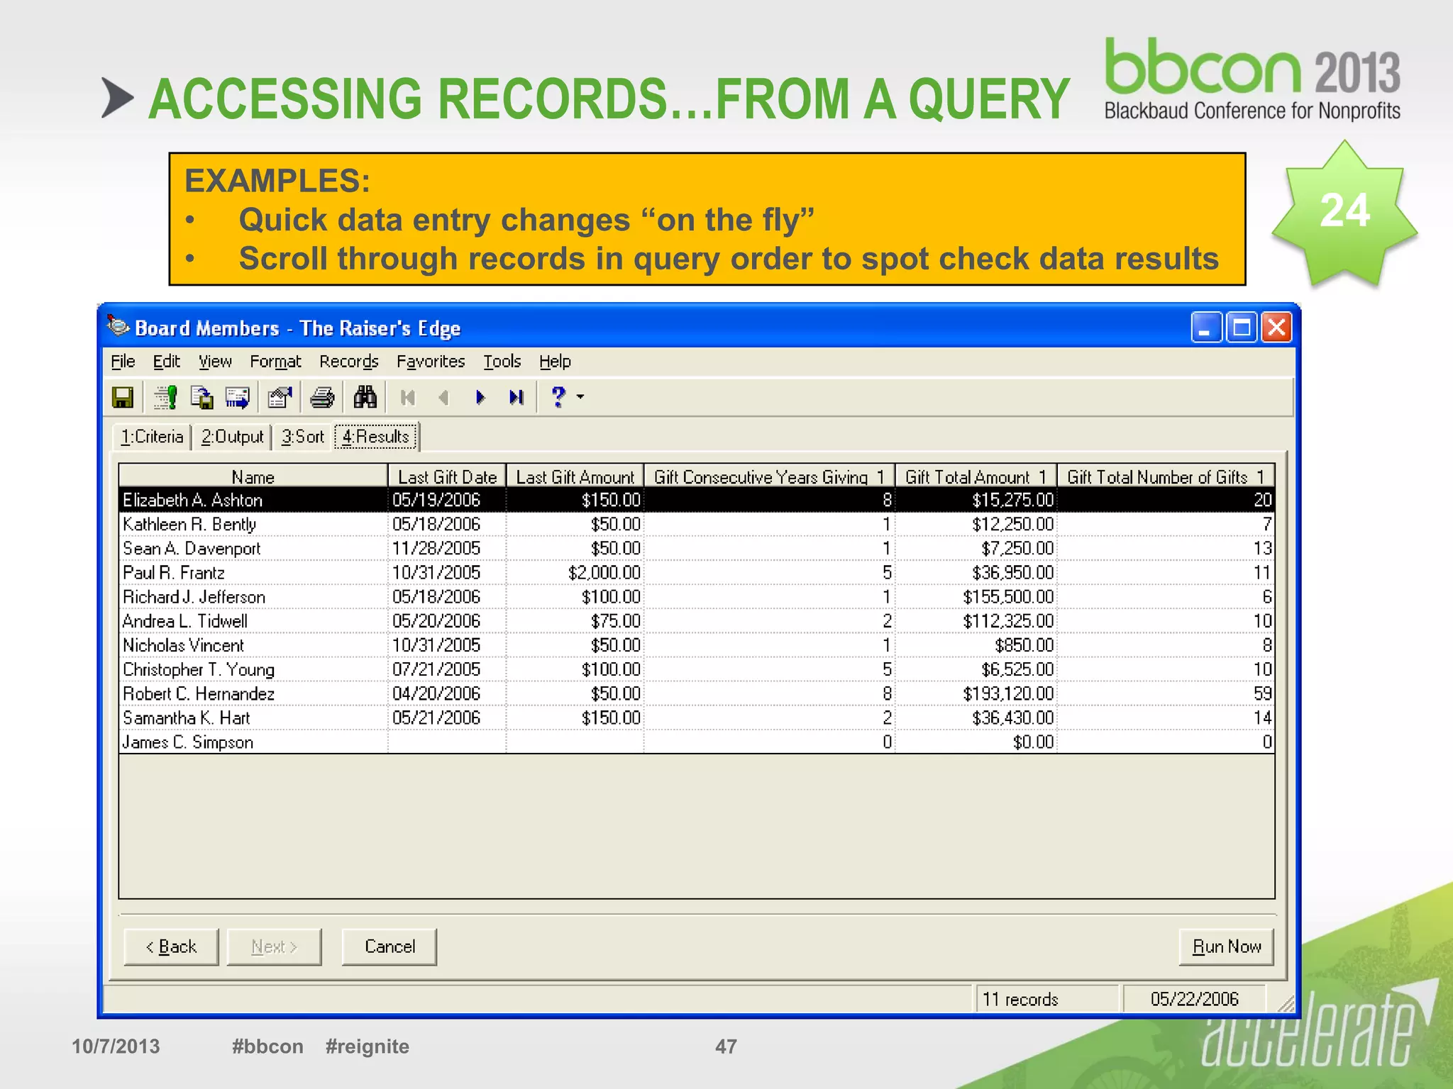Click the Last Gift Date column header

pyautogui.click(x=447, y=476)
